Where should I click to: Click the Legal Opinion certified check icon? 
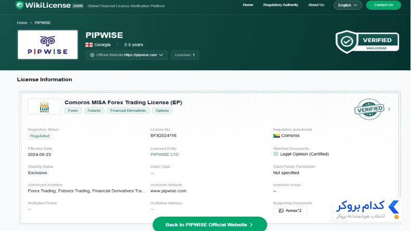(275, 154)
